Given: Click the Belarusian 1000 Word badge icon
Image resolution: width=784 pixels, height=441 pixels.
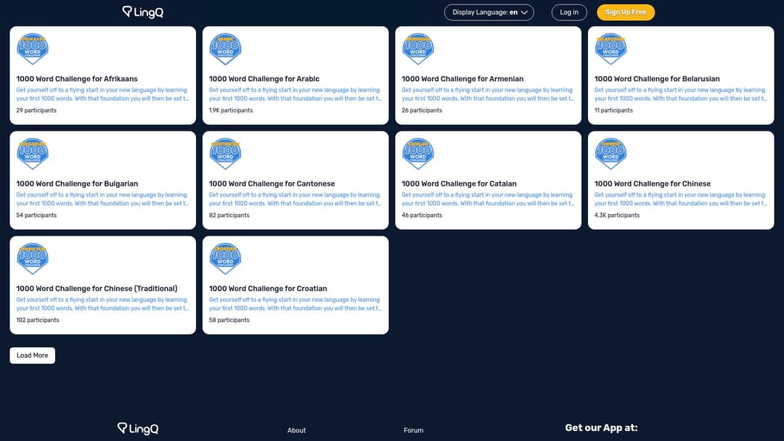Looking at the screenshot, I should tap(611, 49).
